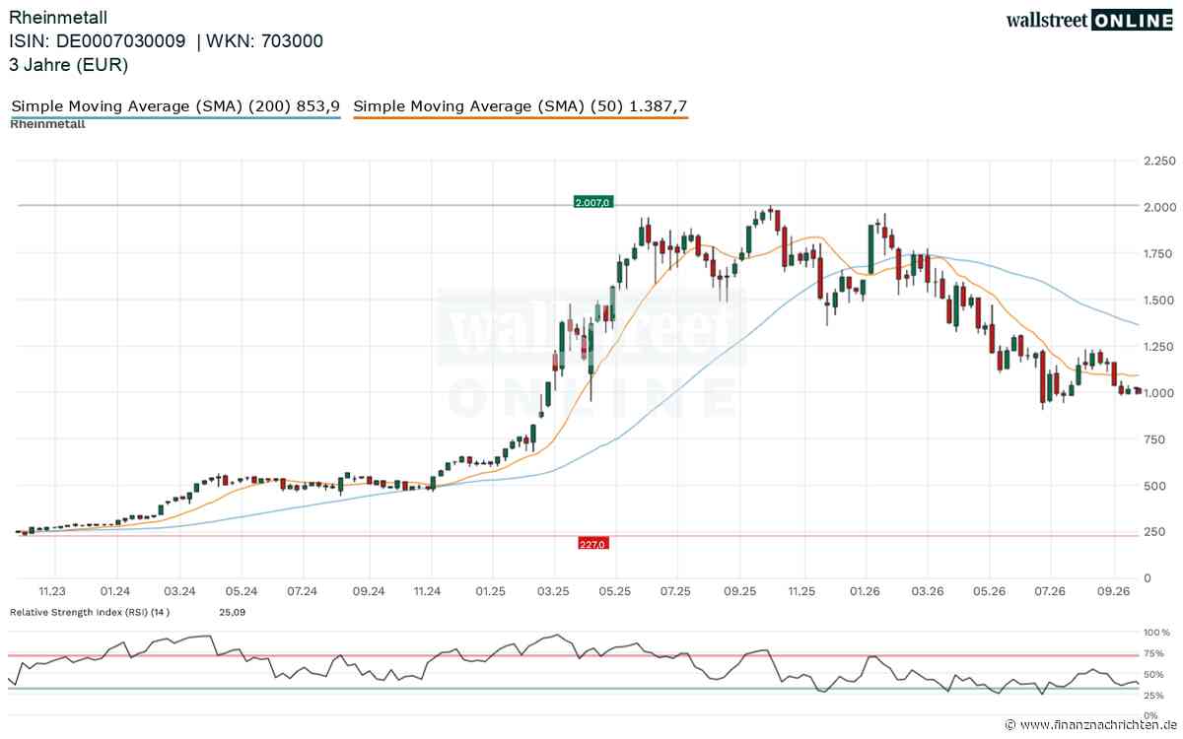
Task: Click the 03.24 date axis label
Action: pos(178,591)
